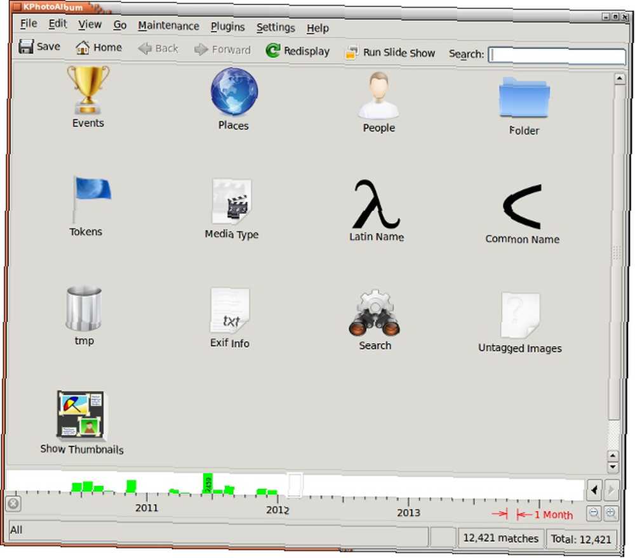Click the 2011 label on the timeline
The image size is (635, 558).
(x=147, y=508)
